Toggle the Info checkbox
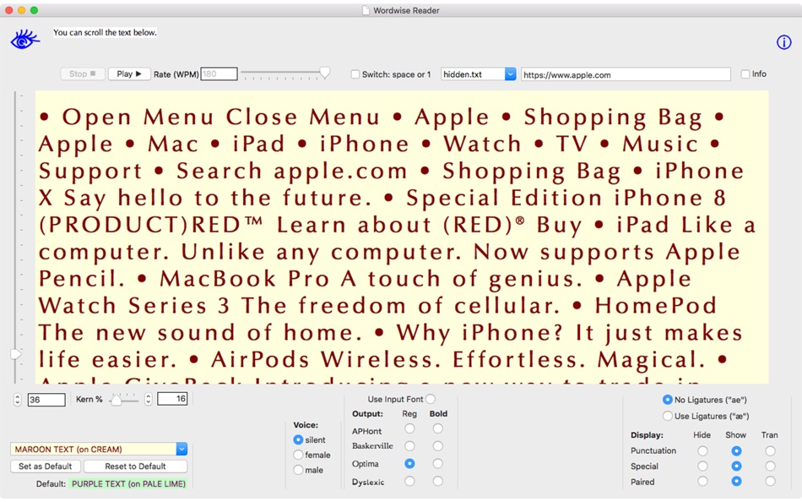The height and width of the screenshot is (502, 802). click(745, 74)
